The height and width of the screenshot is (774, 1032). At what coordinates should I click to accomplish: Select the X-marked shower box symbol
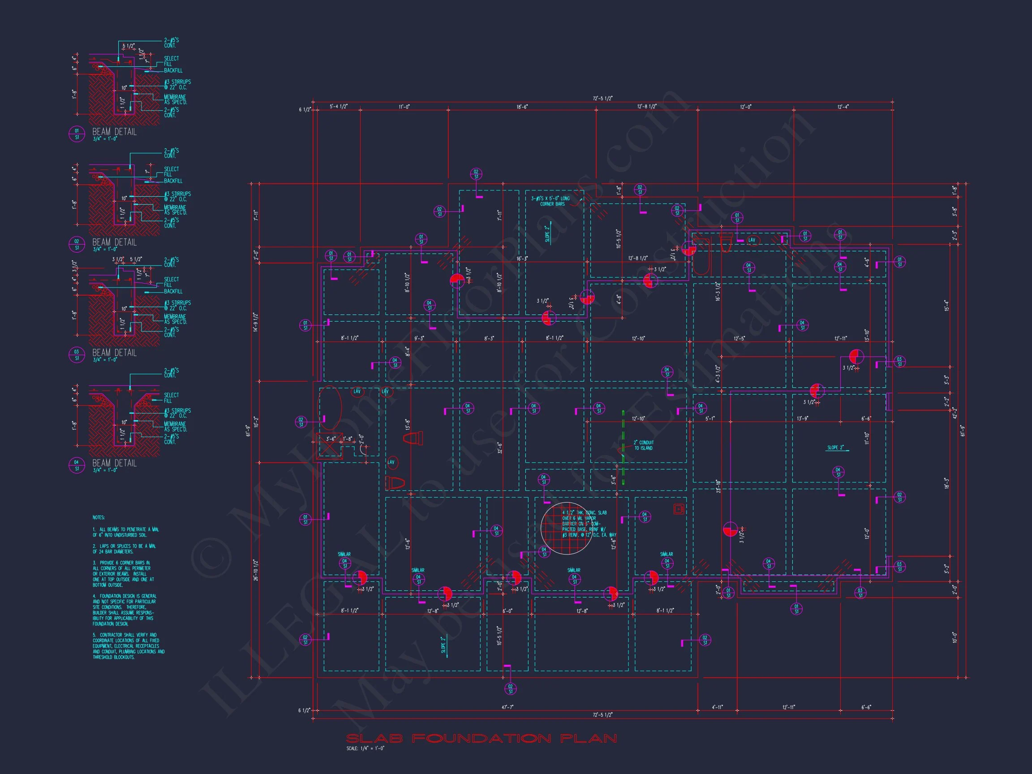329,447
